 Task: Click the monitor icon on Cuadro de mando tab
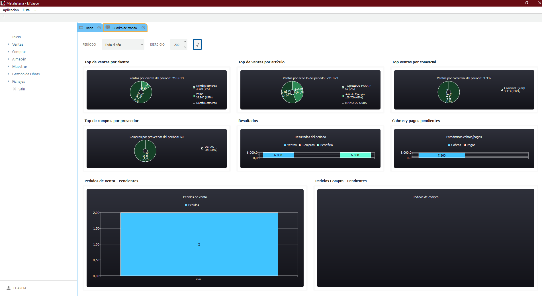click(108, 28)
